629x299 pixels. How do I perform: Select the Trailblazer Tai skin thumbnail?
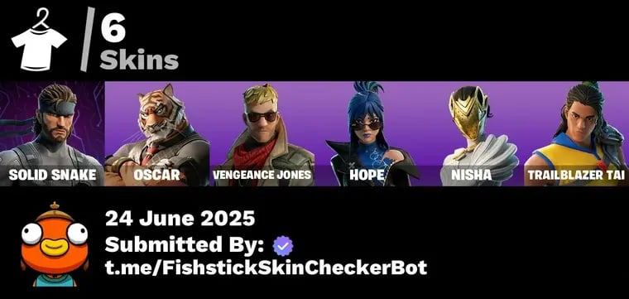[577, 133]
